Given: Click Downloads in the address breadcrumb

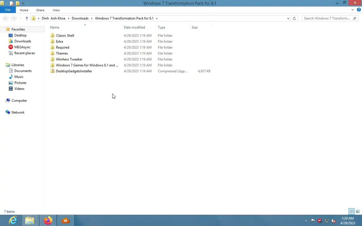Looking at the screenshot, I should pyautogui.click(x=80, y=18).
